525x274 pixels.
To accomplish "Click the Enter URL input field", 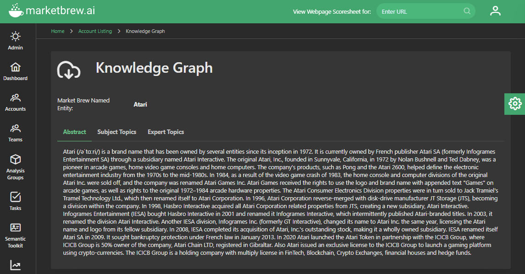I will (x=420, y=11).
